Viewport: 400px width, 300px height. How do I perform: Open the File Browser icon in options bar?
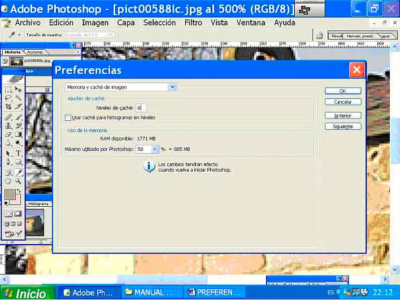tap(320, 35)
